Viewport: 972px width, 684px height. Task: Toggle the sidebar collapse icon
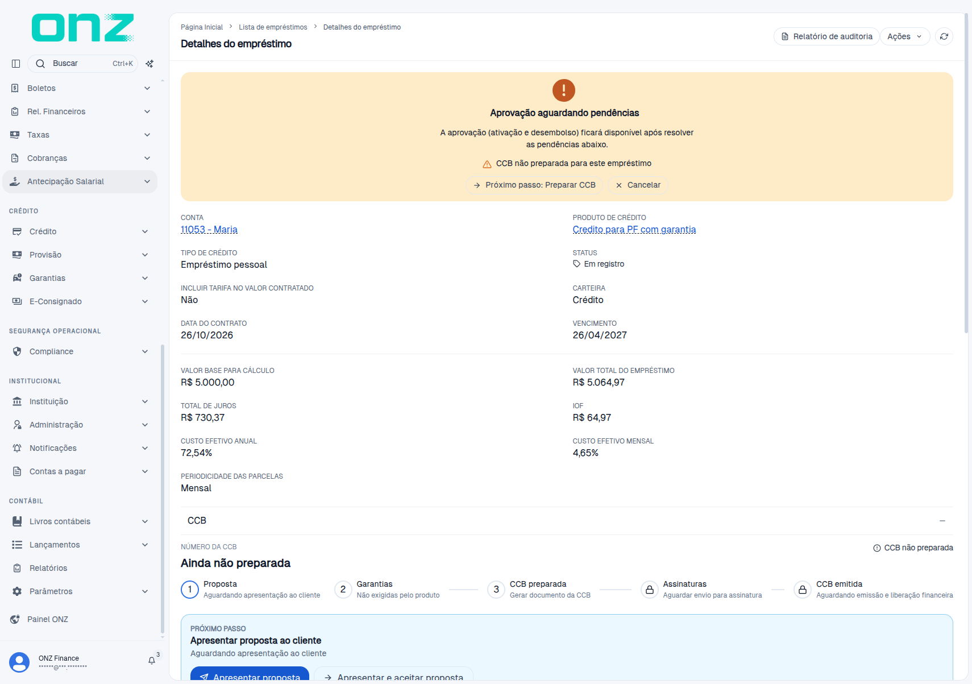pos(16,64)
